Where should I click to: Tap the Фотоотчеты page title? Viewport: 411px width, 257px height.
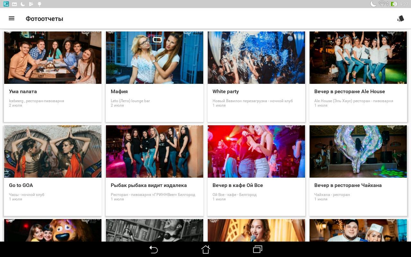[x=44, y=19]
